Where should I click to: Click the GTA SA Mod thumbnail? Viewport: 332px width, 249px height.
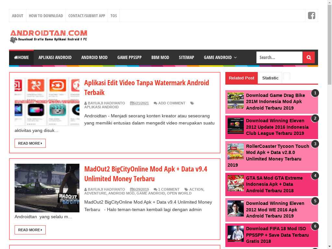235,183
